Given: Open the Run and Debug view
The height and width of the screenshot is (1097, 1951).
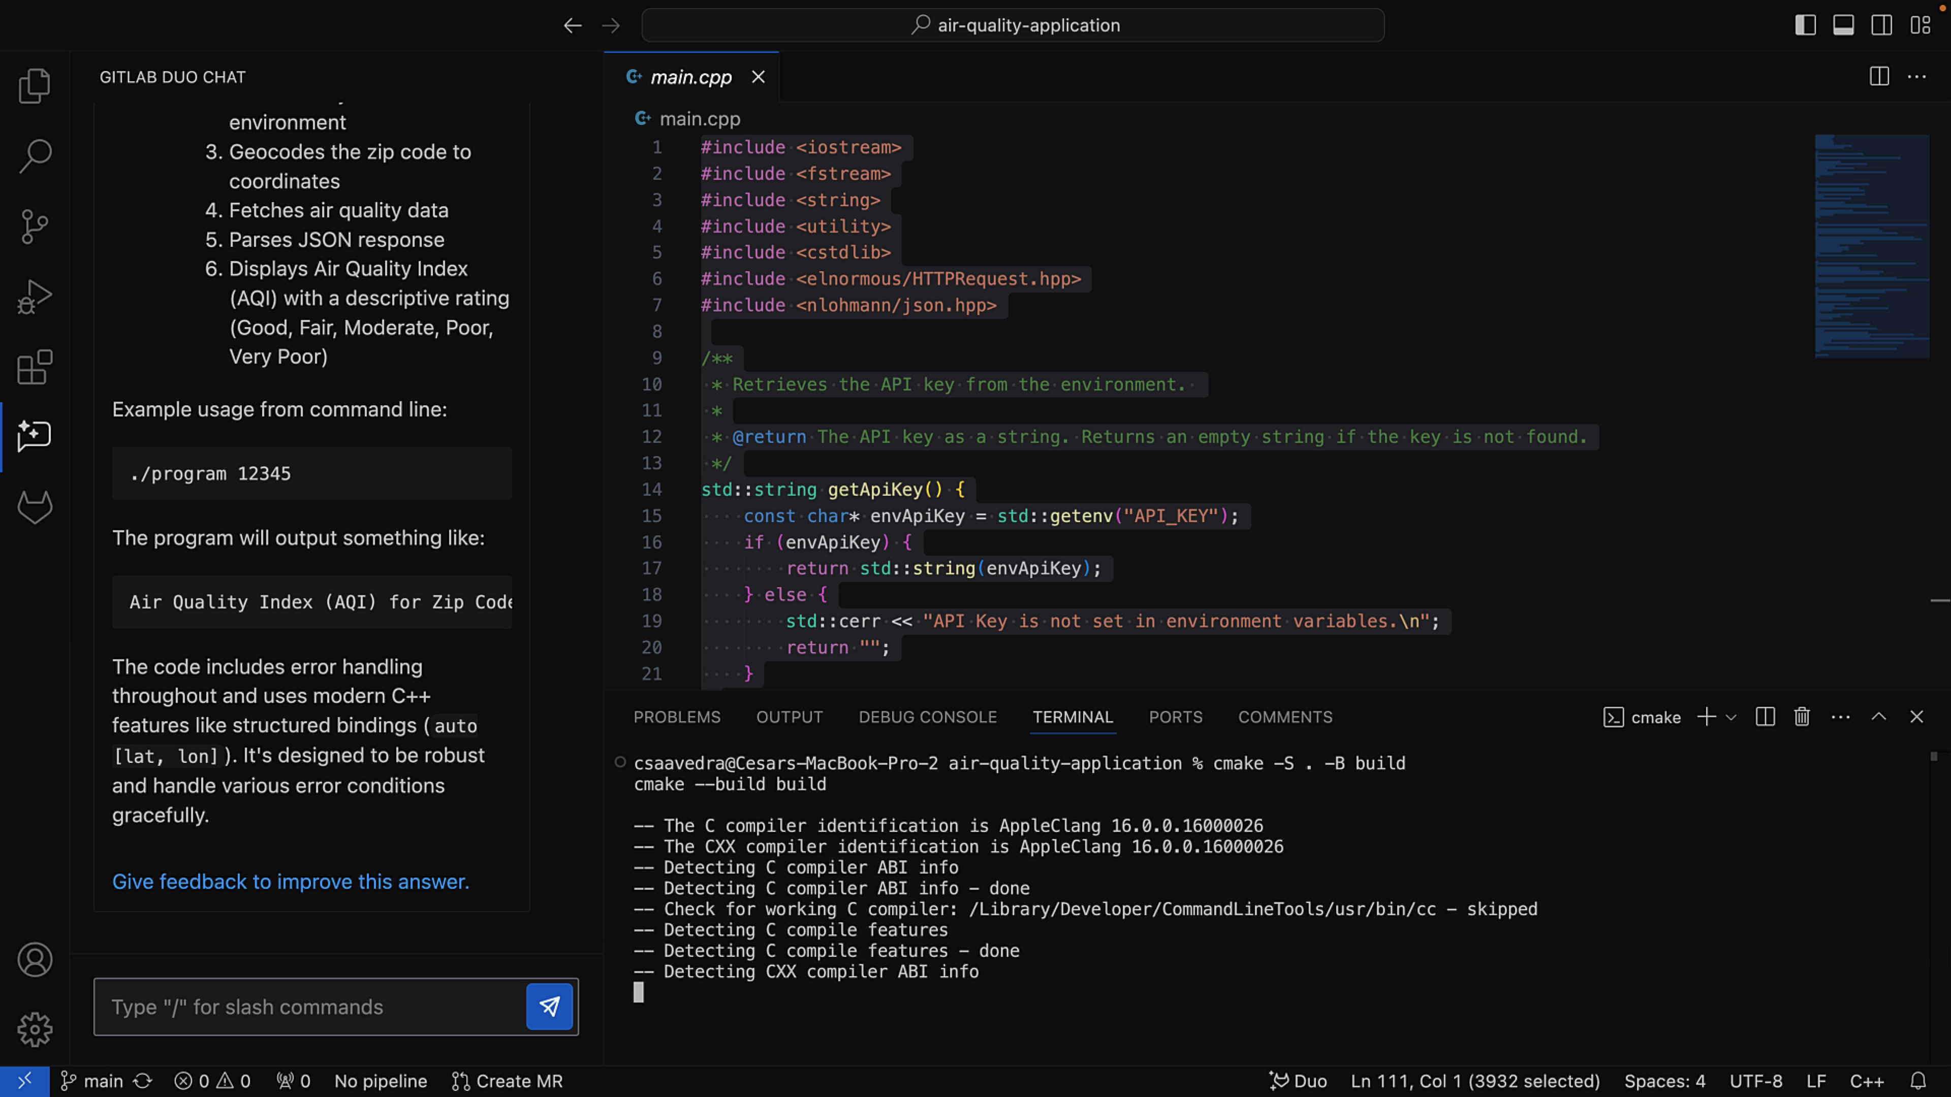Looking at the screenshot, I should coord(34,297).
